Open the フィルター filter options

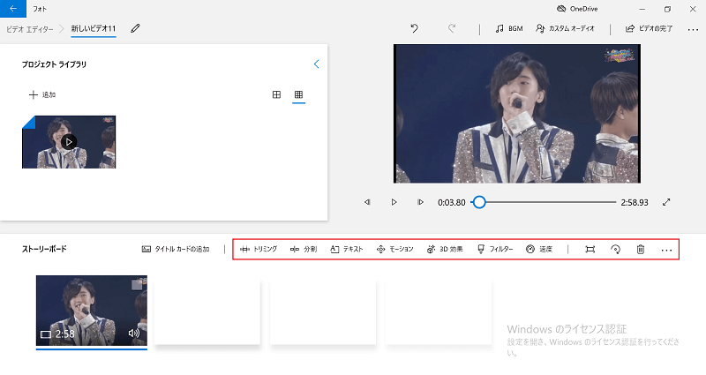495,249
